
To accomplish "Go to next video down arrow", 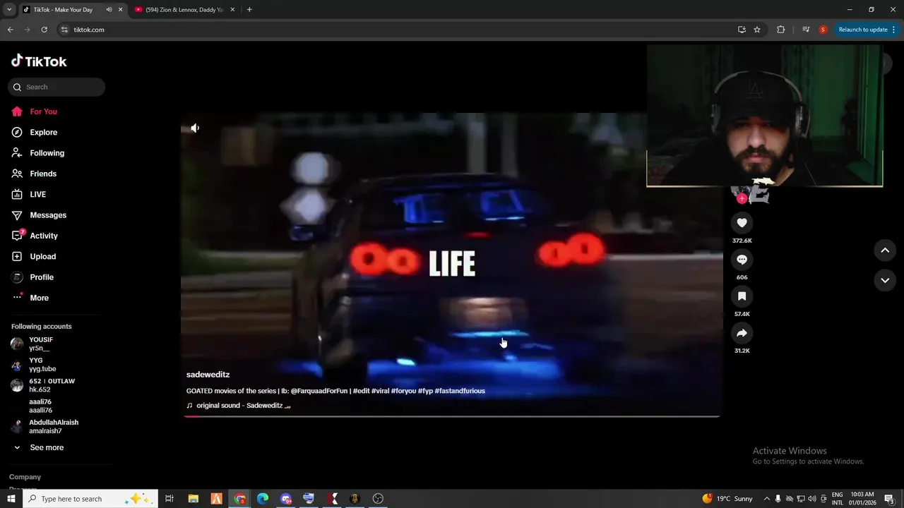I will pos(885,280).
